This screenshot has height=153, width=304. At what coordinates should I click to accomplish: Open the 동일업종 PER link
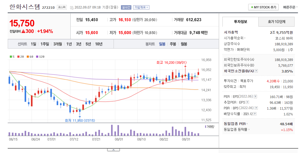tap(236, 124)
